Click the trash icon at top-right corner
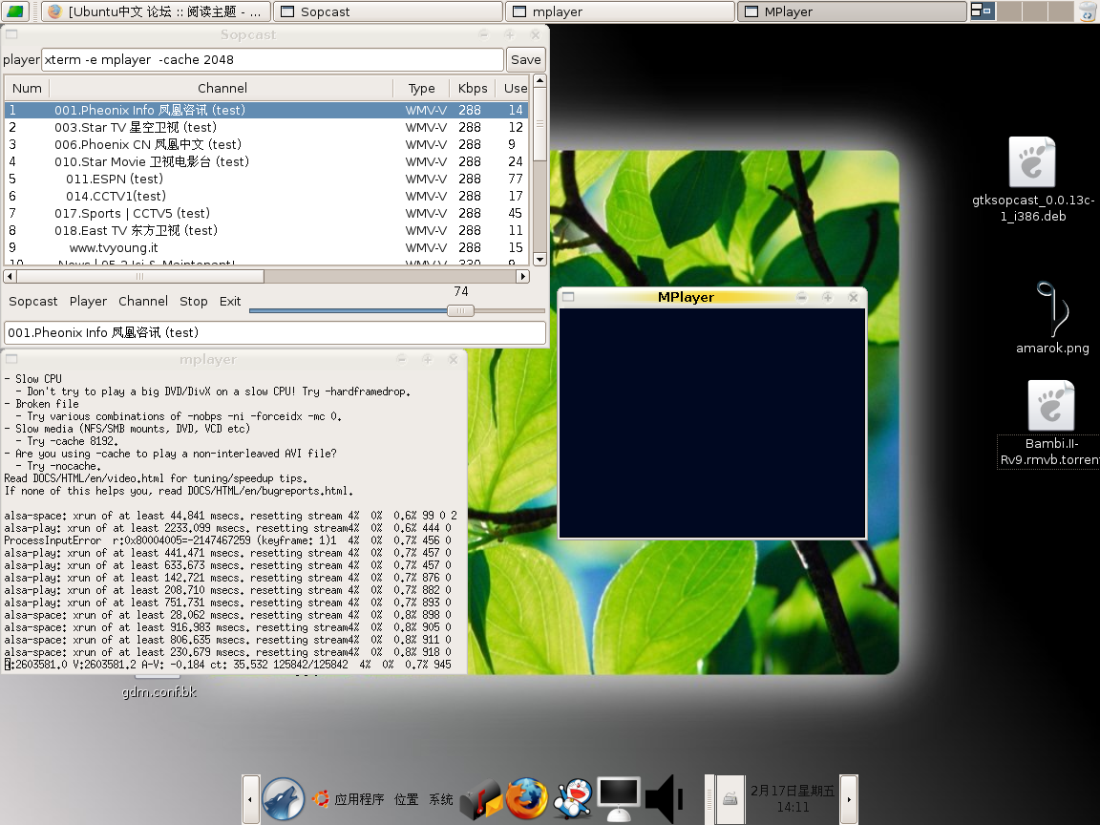The height and width of the screenshot is (825, 1100). tap(1089, 11)
